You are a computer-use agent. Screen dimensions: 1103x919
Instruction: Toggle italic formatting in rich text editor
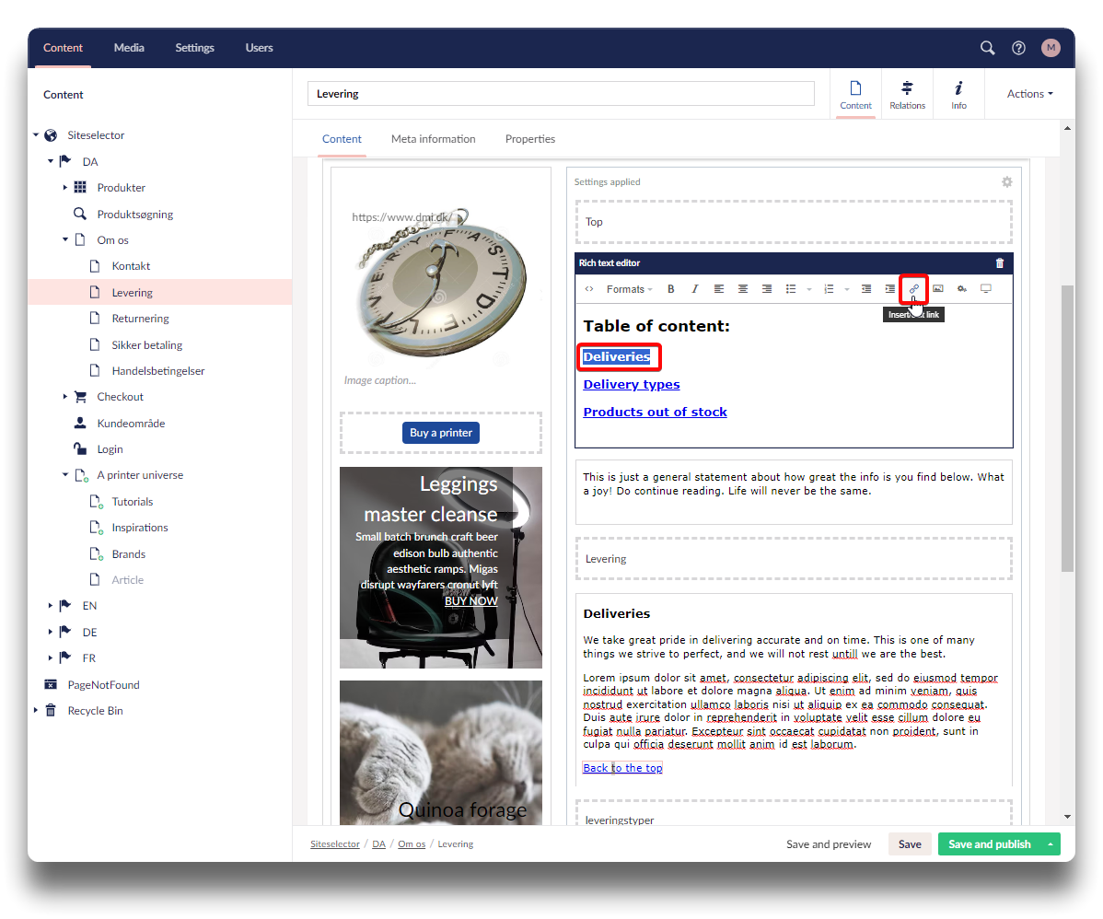coord(695,289)
